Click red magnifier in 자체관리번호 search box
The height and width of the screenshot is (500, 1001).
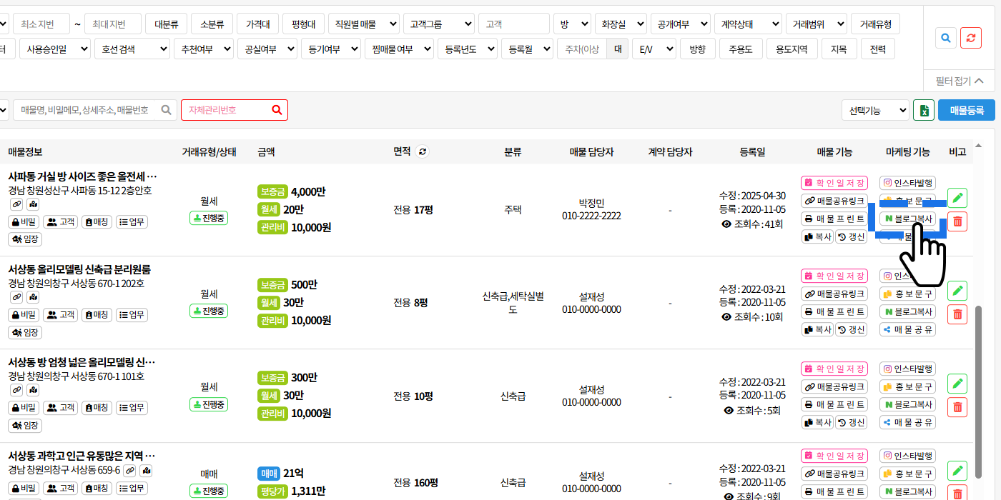pyautogui.click(x=277, y=110)
